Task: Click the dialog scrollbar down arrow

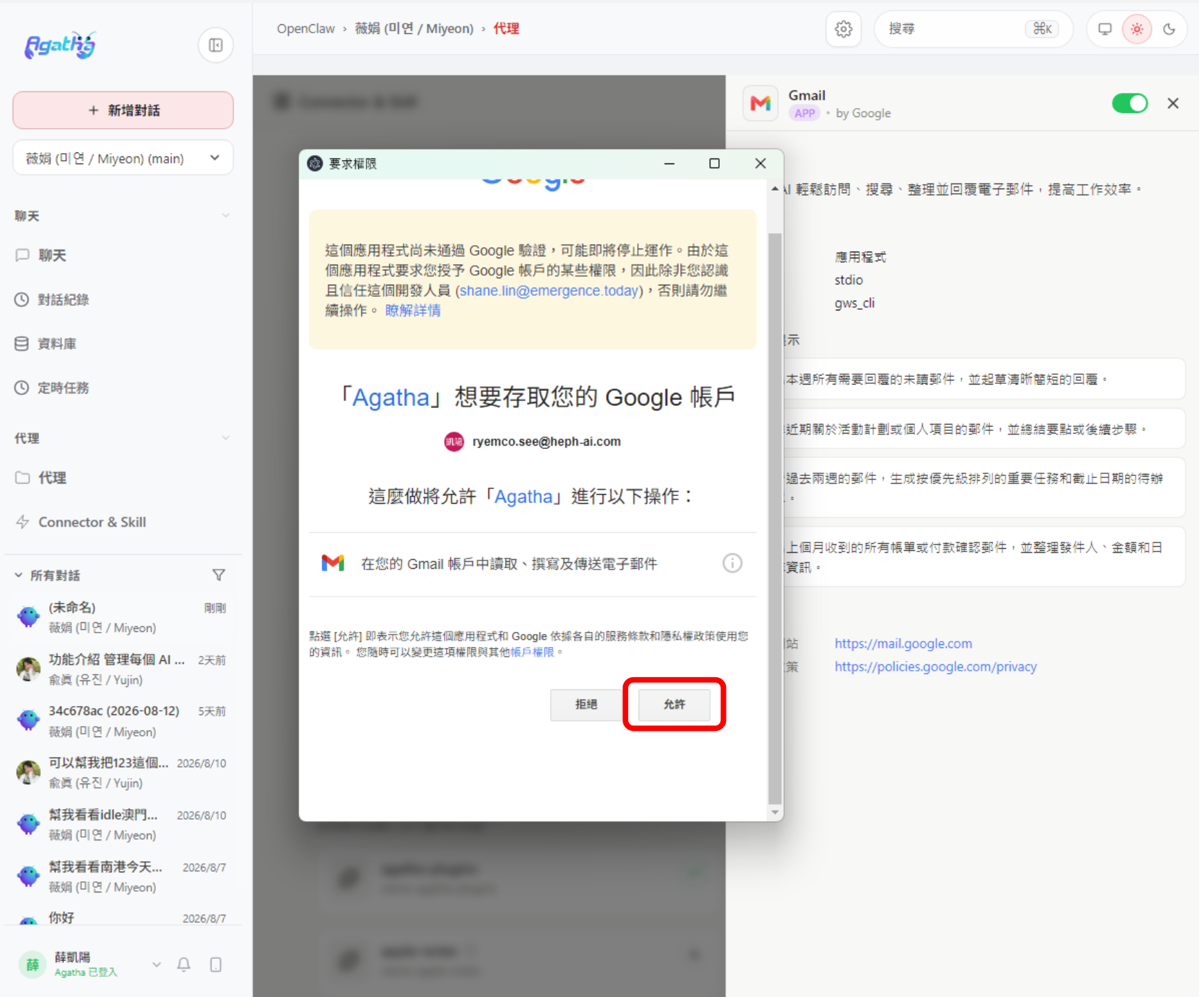Action: (x=774, y=812)
